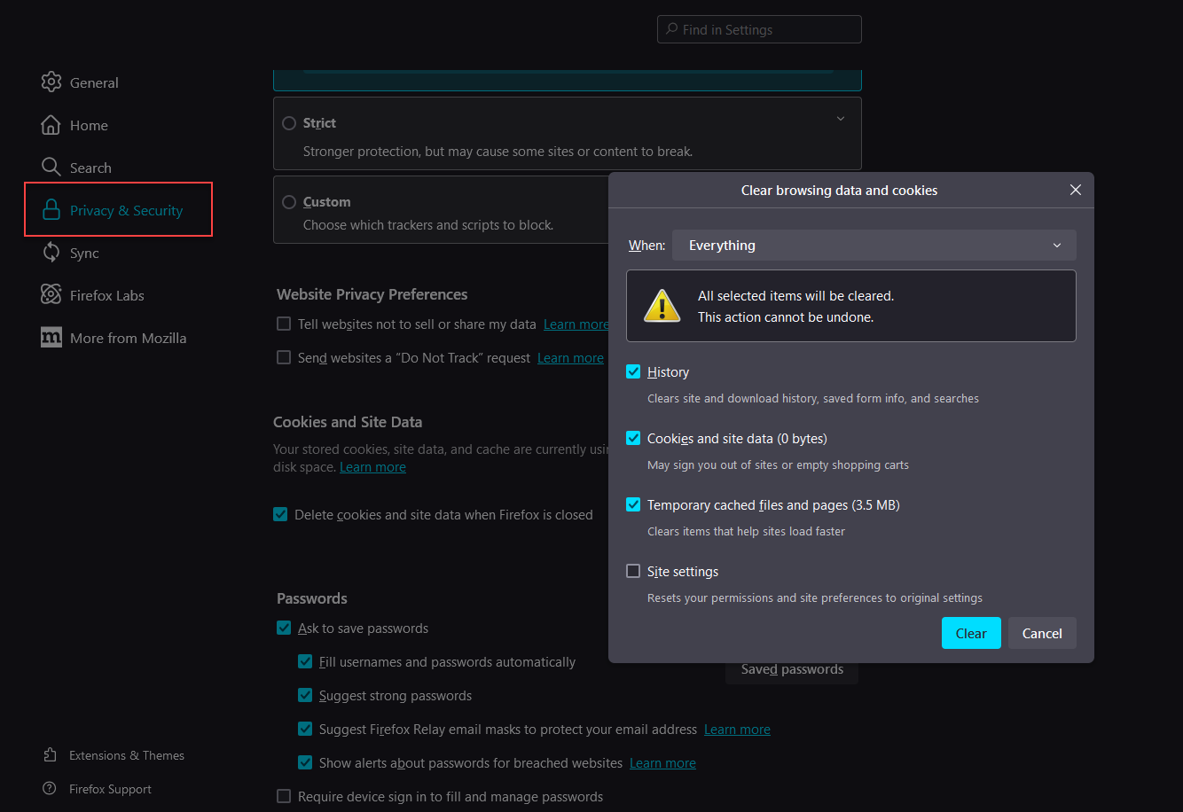Click the Firefox Labs icon
Viewport: 1183px width, 812px height.
(51, 295)
